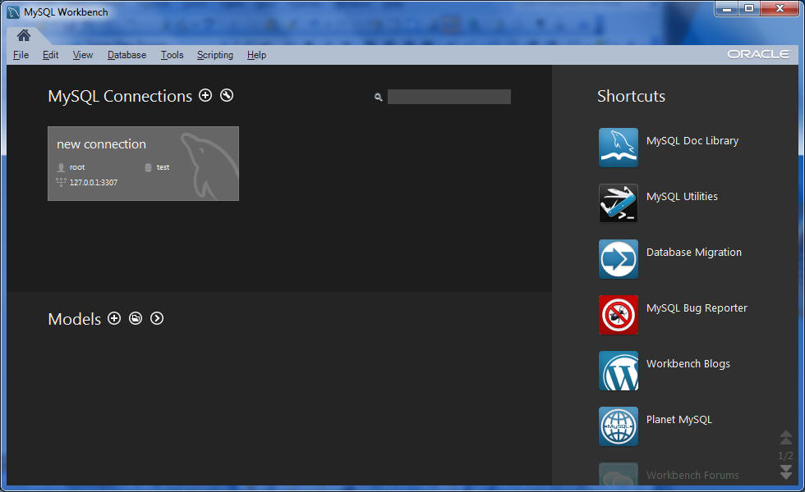The height and width of the screenshot is (492, 805).
Task: Open the 'new connection' tile
Action: point(143,163)
